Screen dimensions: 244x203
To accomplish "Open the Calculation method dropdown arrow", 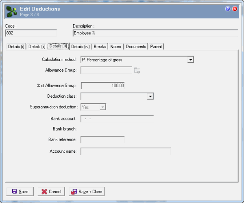I will (190, 60).
